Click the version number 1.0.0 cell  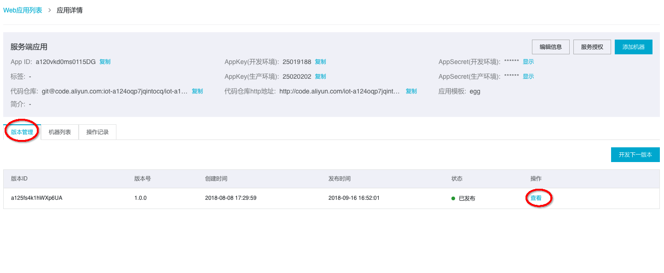(x=140, y=198)
